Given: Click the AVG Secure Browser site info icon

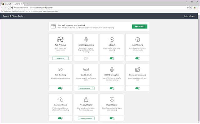Looking at the screenshot, I should [x=12, y=8].
